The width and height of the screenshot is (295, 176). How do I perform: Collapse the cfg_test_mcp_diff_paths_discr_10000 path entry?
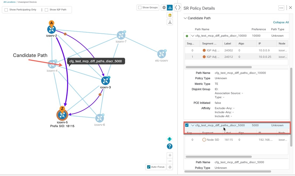[192, 36]
